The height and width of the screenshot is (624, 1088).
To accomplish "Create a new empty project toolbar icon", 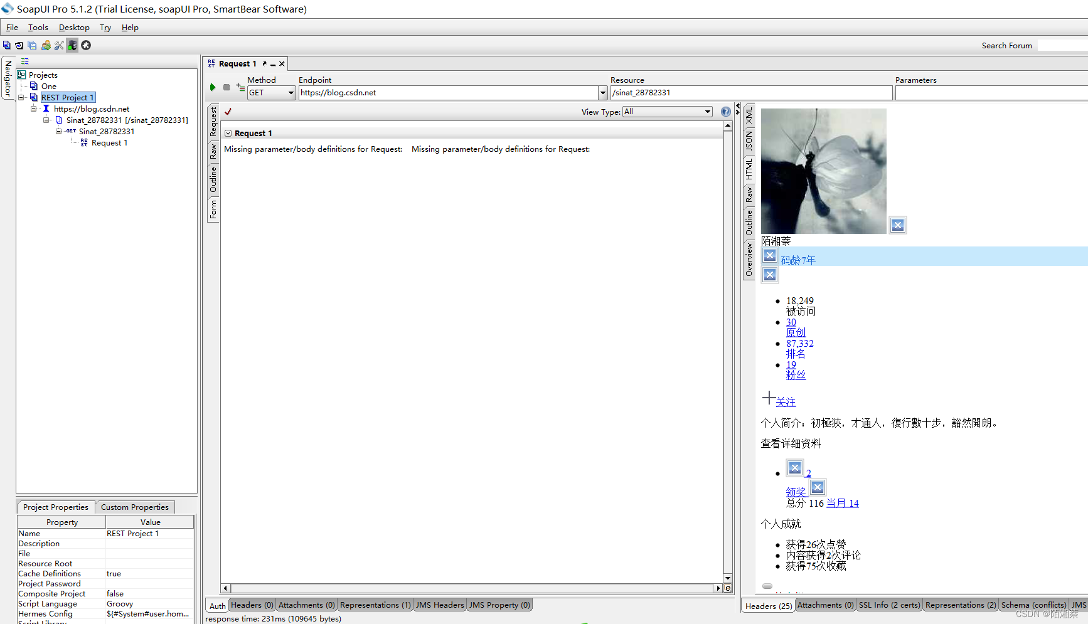I will (x=7, y=45).
